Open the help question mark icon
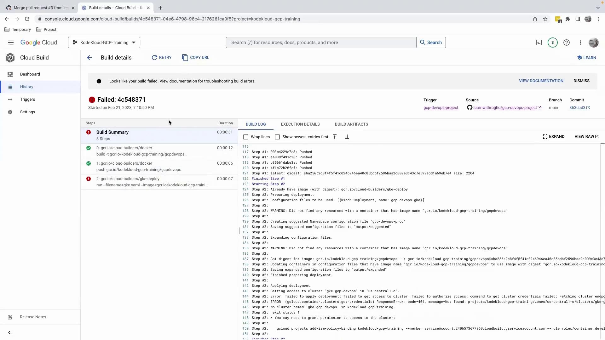 (567, 42)
